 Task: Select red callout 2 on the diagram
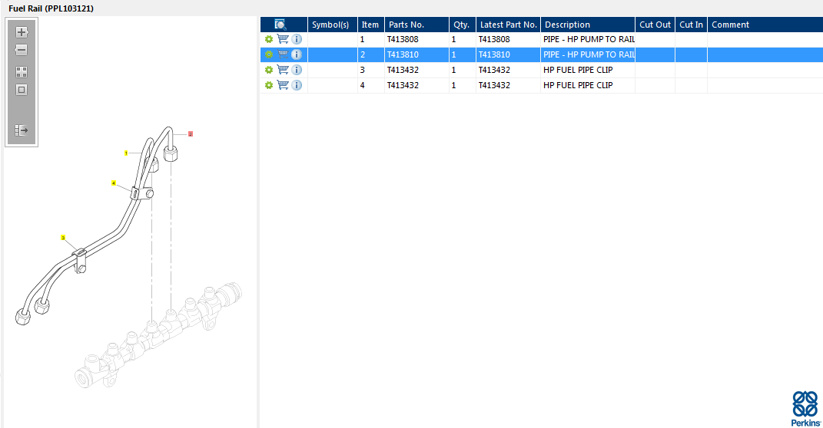click(191, 134)
